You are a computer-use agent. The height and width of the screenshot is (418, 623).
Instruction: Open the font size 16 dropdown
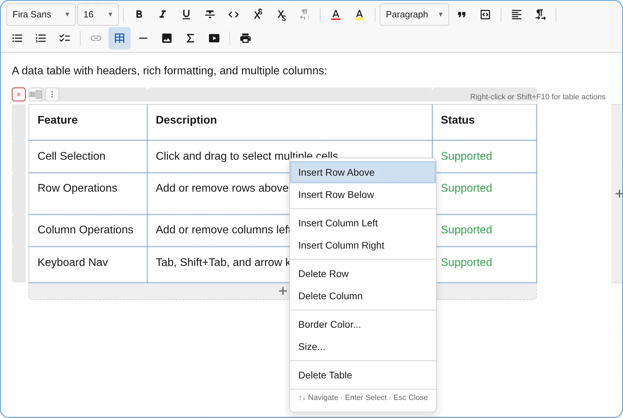(98, 15)
